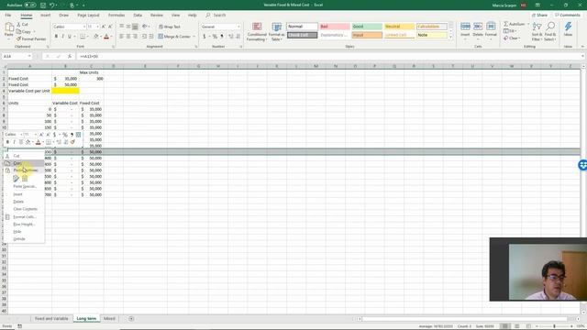Select the Format Painter tool
Viewport: 587px width, 330px height.
(x=31, y=38)
